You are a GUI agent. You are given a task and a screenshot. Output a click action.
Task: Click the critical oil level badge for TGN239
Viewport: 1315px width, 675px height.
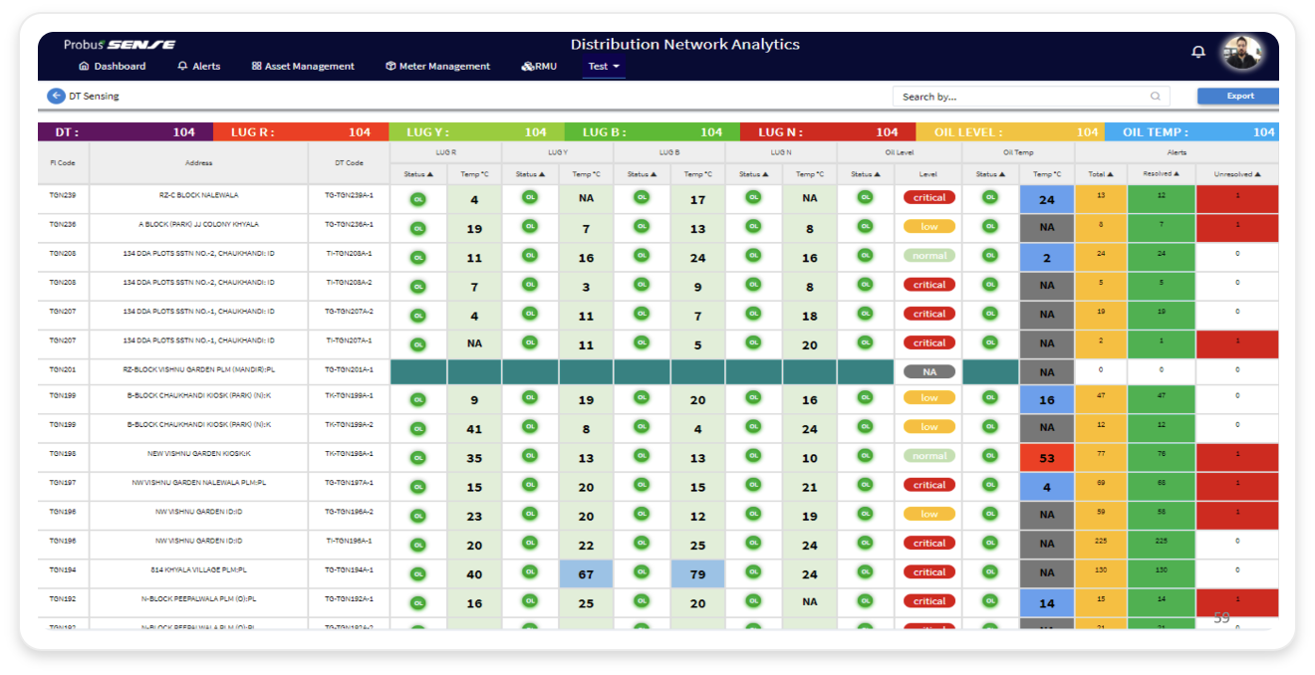click(928, 198)
